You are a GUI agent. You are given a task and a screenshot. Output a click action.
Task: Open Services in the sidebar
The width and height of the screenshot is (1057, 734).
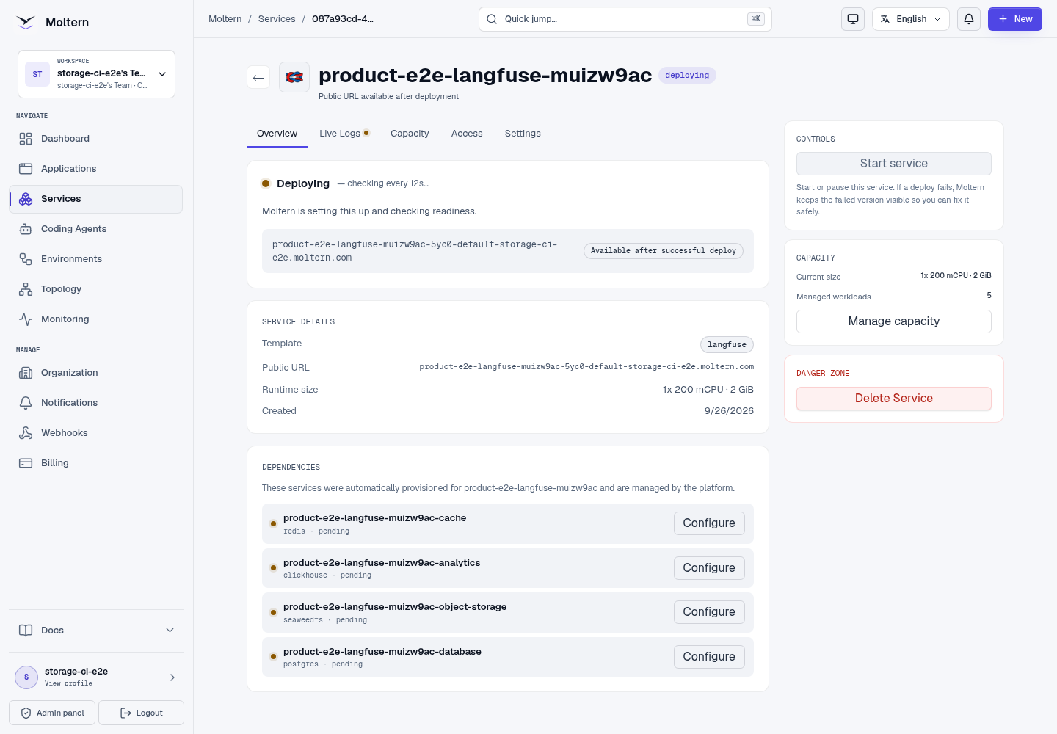pyautogui.click(x=95, y=199)
